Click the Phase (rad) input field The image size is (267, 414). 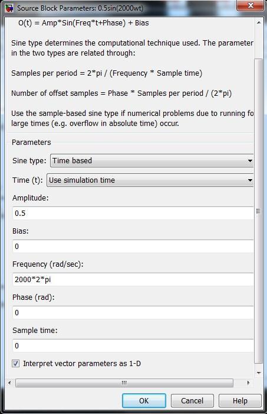point(133,313)
